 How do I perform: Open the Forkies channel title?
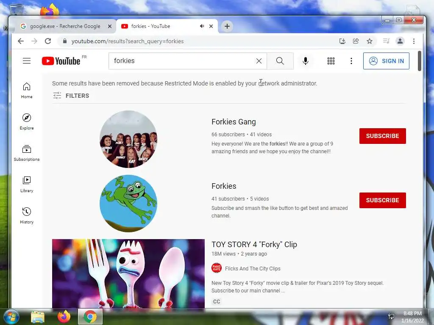coord(224,186)
